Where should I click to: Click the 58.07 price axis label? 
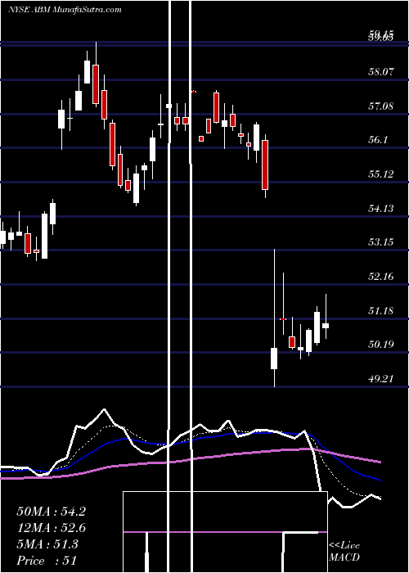pos(381,72)
